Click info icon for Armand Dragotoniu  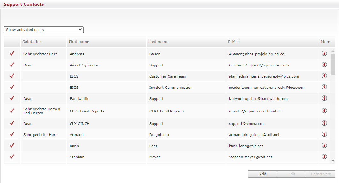(324, 134)
